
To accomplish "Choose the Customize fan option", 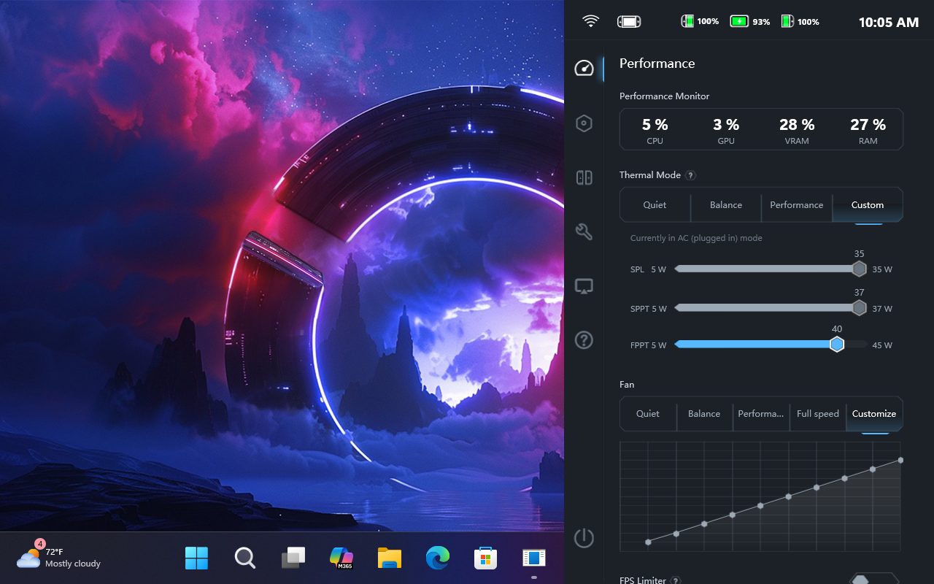I will (873, 414).
